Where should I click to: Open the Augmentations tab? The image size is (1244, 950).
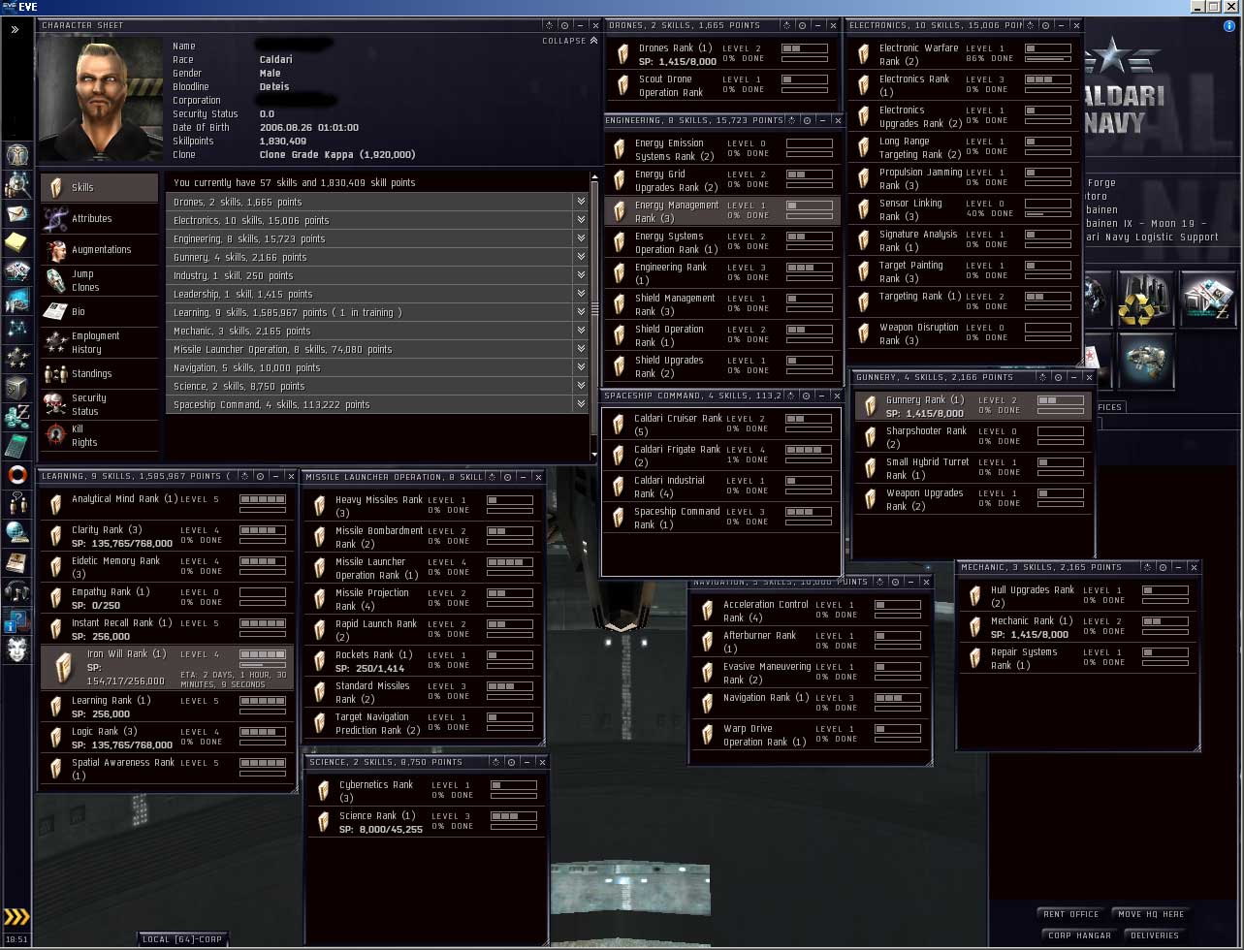100,249
